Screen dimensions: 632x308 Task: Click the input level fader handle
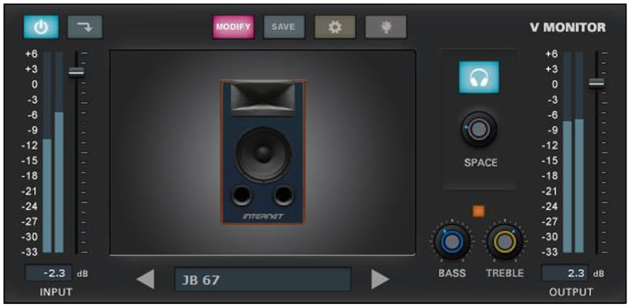pyautogui.click(x=76, y=72)
